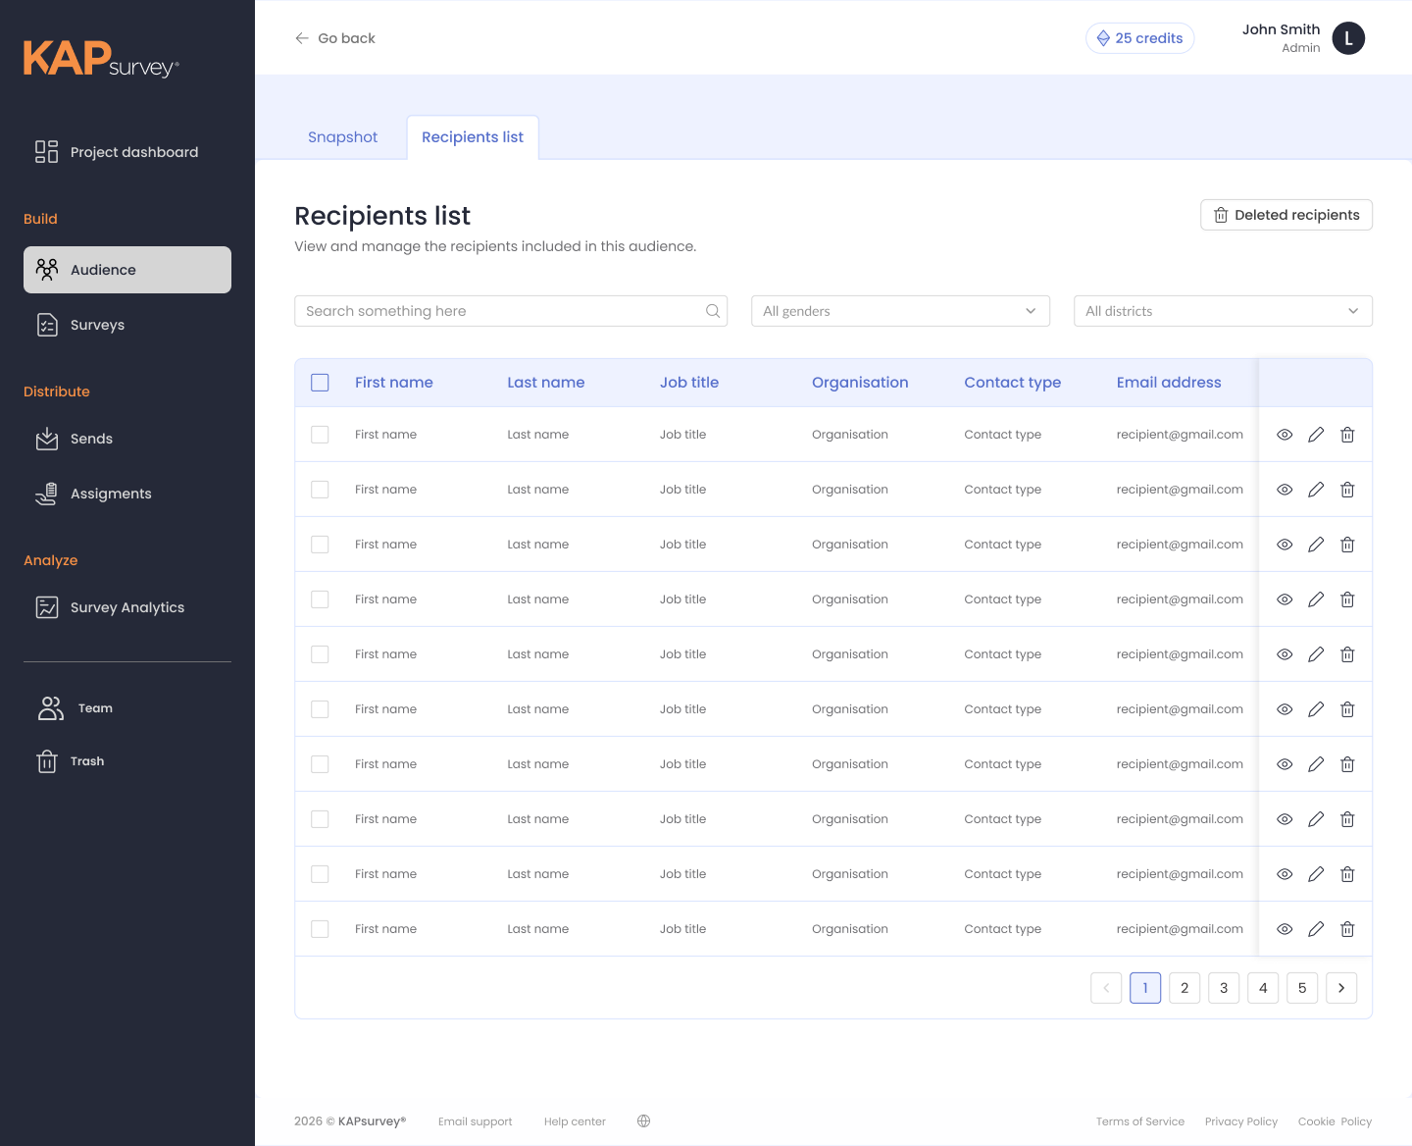Viewport: 1412px width, 1146px height.
Task: Expand the All genders dropdown
Action: coord(900,311)
